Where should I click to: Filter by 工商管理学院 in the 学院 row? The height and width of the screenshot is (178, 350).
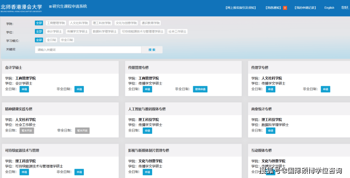click(56, 23)
